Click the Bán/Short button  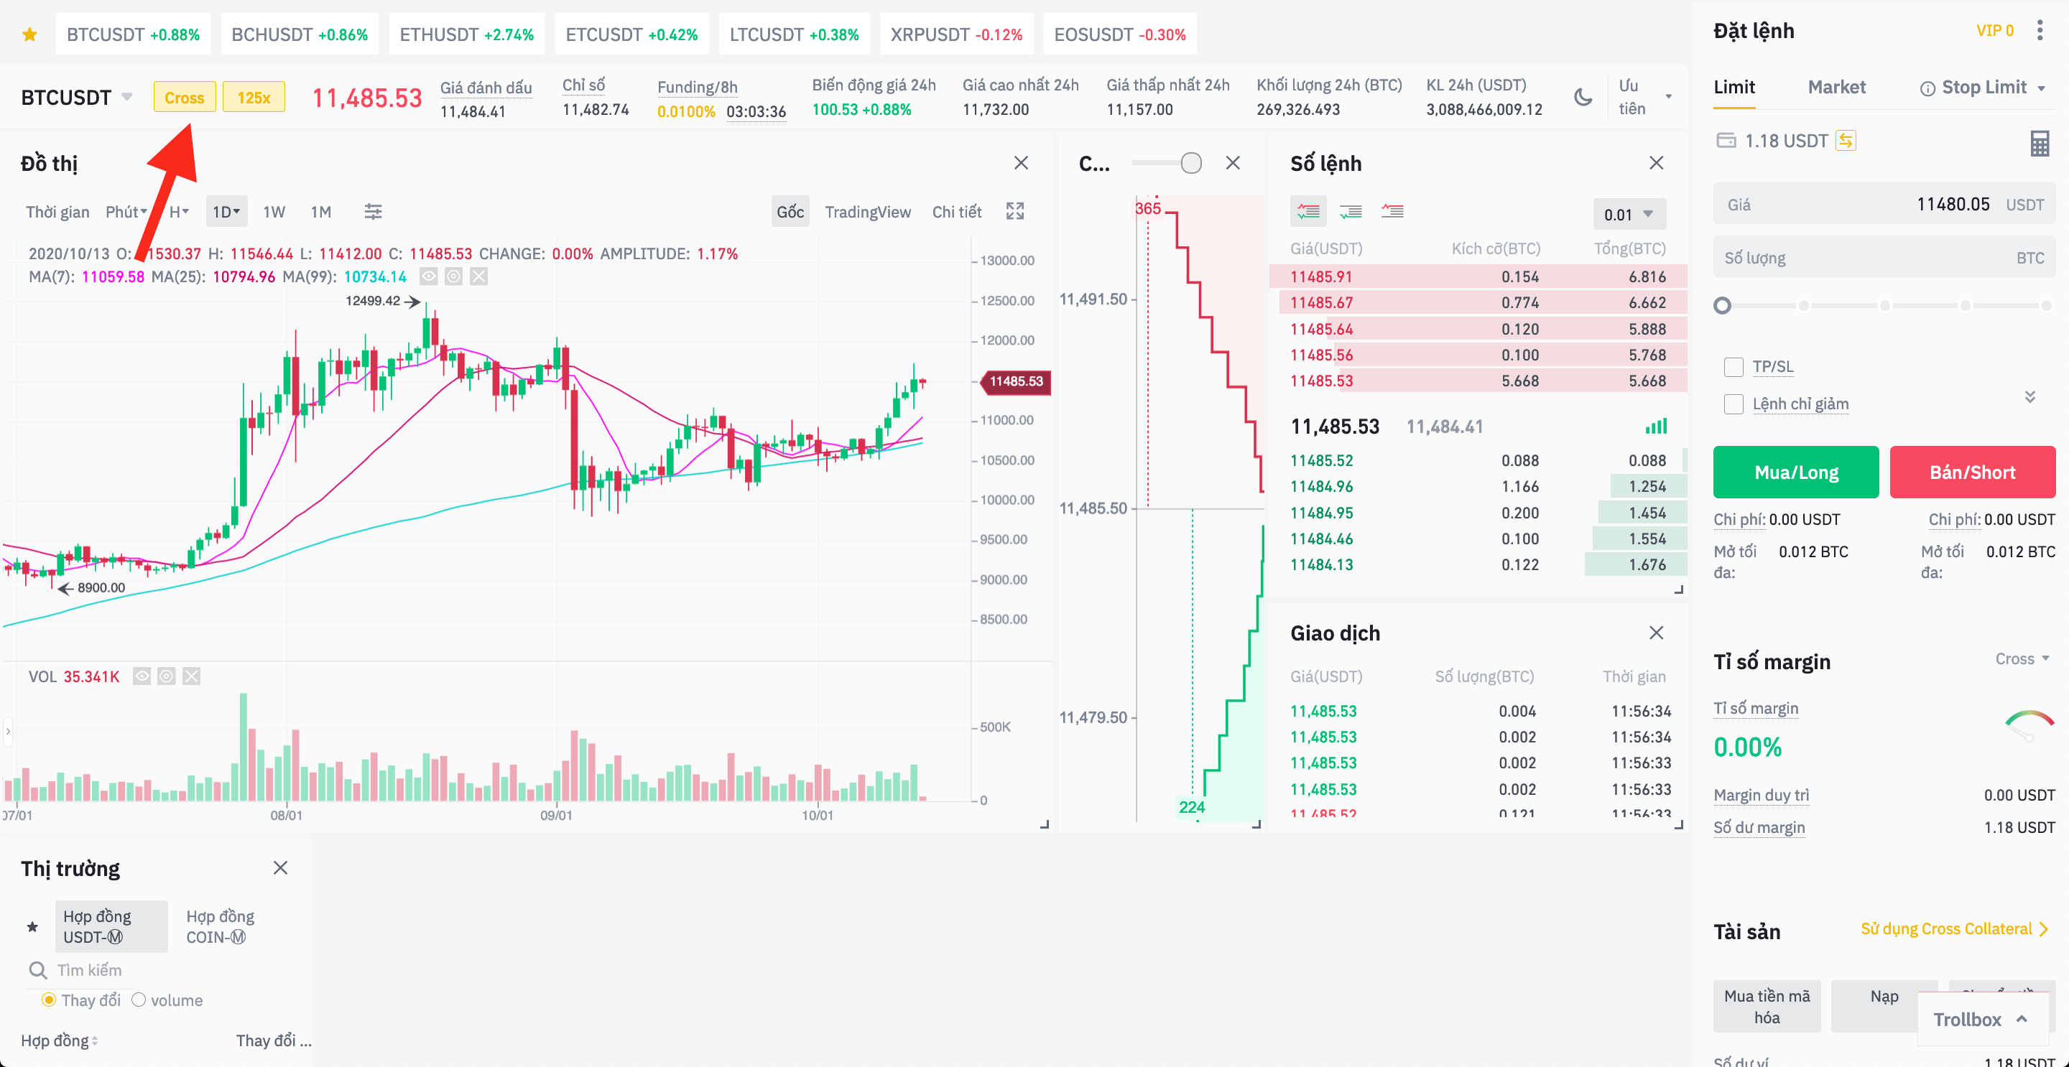pos(1972,472)
